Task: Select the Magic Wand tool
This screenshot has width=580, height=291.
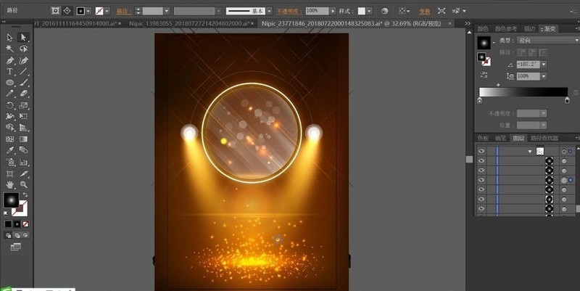Action: click(10, 49)
